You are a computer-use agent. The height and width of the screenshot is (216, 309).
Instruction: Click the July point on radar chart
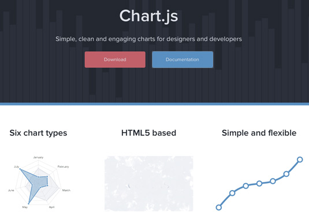pyautogui.click(x=20, y=169)
